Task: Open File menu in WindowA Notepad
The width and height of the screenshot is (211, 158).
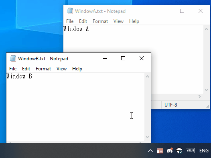Action: click(x=70, y=21)
